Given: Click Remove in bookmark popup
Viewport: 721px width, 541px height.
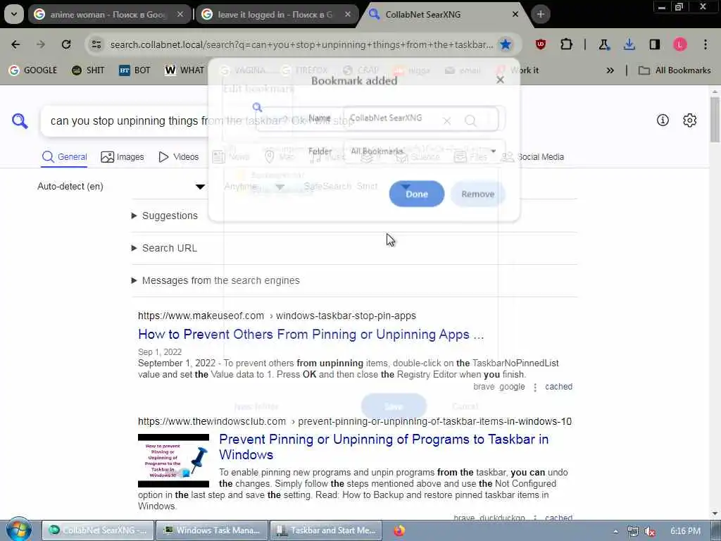Looking at the screenshot, I should [x=478, y=194].
